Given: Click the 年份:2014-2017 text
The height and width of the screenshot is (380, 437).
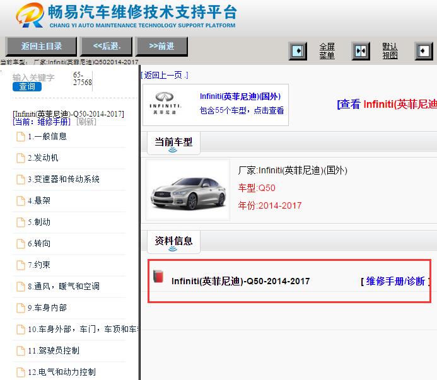Looking at the screenshot, I should point(270,205).
